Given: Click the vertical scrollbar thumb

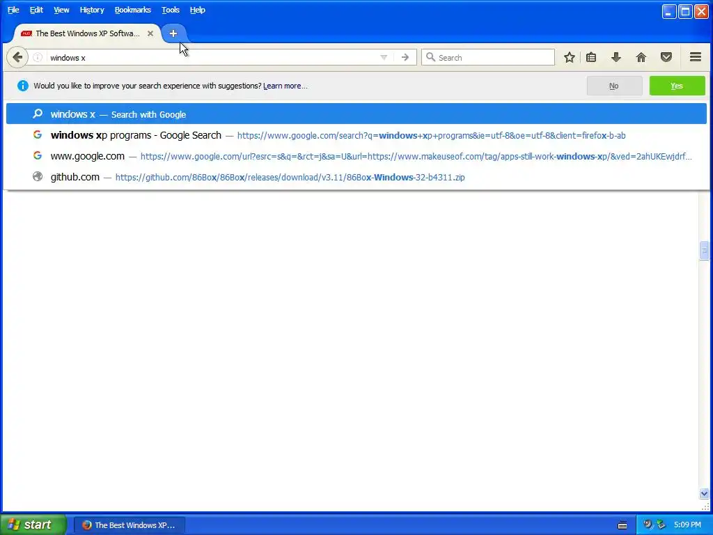Looking at the screenshot, I should [x=704, y=250].
